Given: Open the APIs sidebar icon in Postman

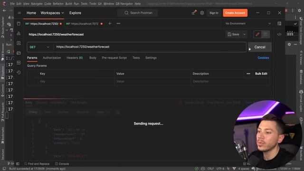Looking at the screenshot, I should (x=19, y=33).
